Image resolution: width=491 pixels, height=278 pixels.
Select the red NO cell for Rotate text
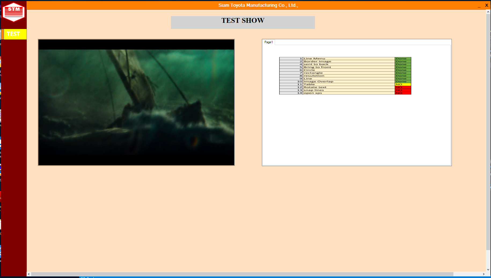pos(403,87)
